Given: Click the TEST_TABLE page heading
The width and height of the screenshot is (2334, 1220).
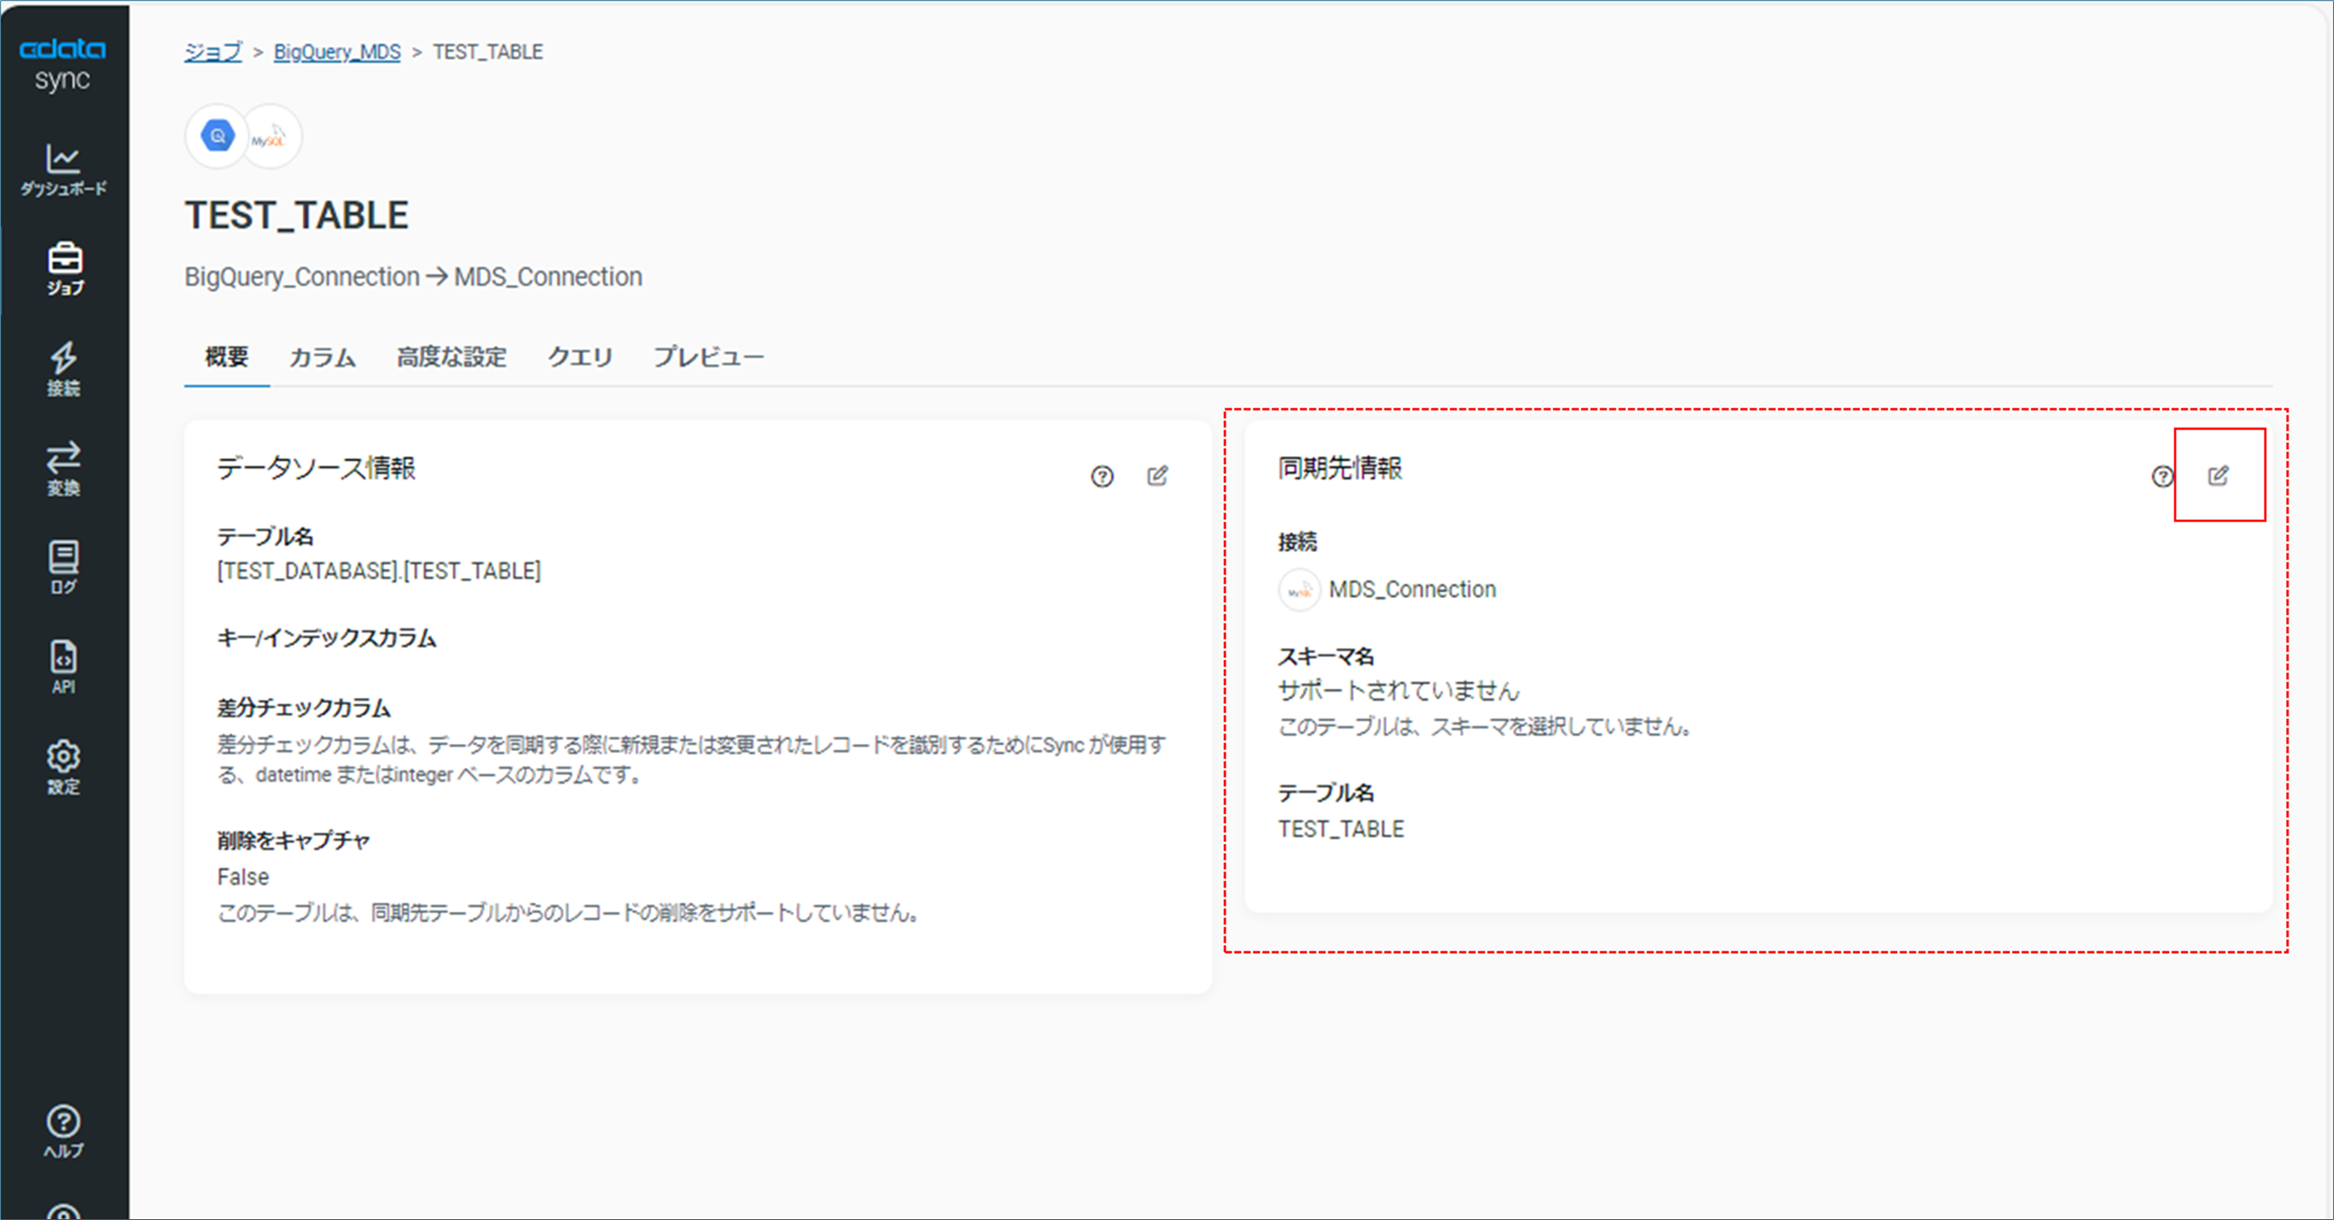Looking at the screenshot, I should [297, 215].
